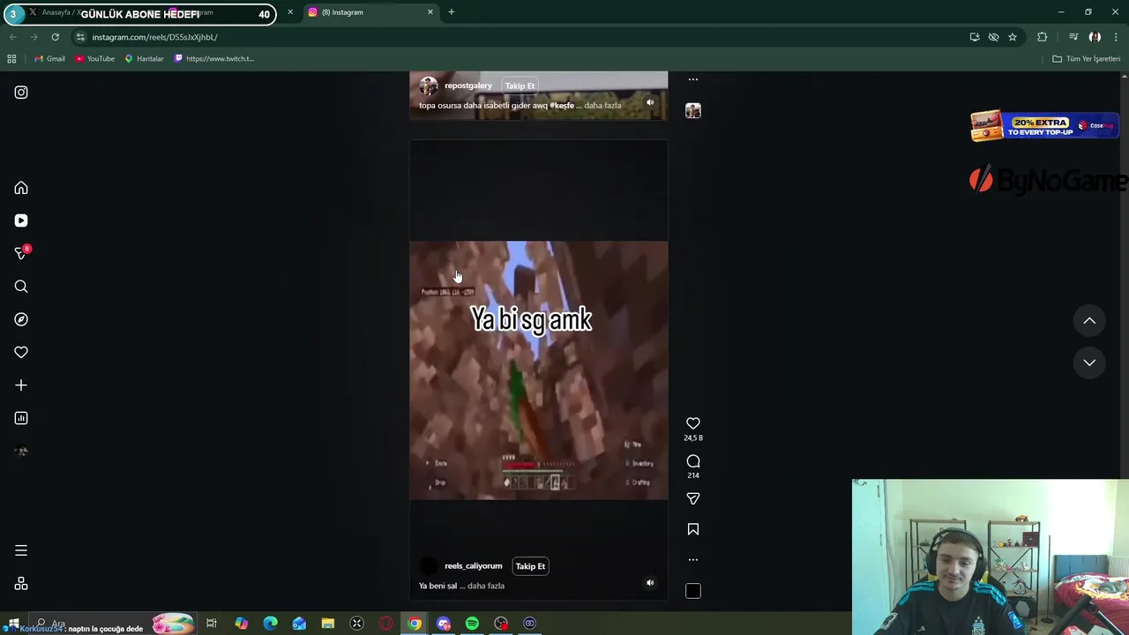Open the audio thumbnail of repostgalery reel
This screenshot has height=635, width=1129.
pyautogui.click(x=693, y=110)
